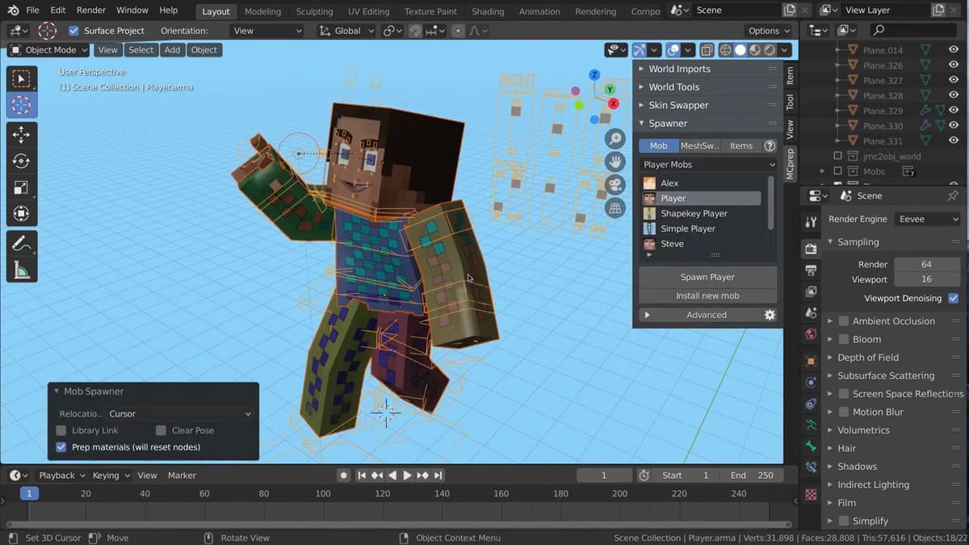Click timeline playhead at frame 1
Image resolution: width=969 pixels, height=545 pixels.
29,493
